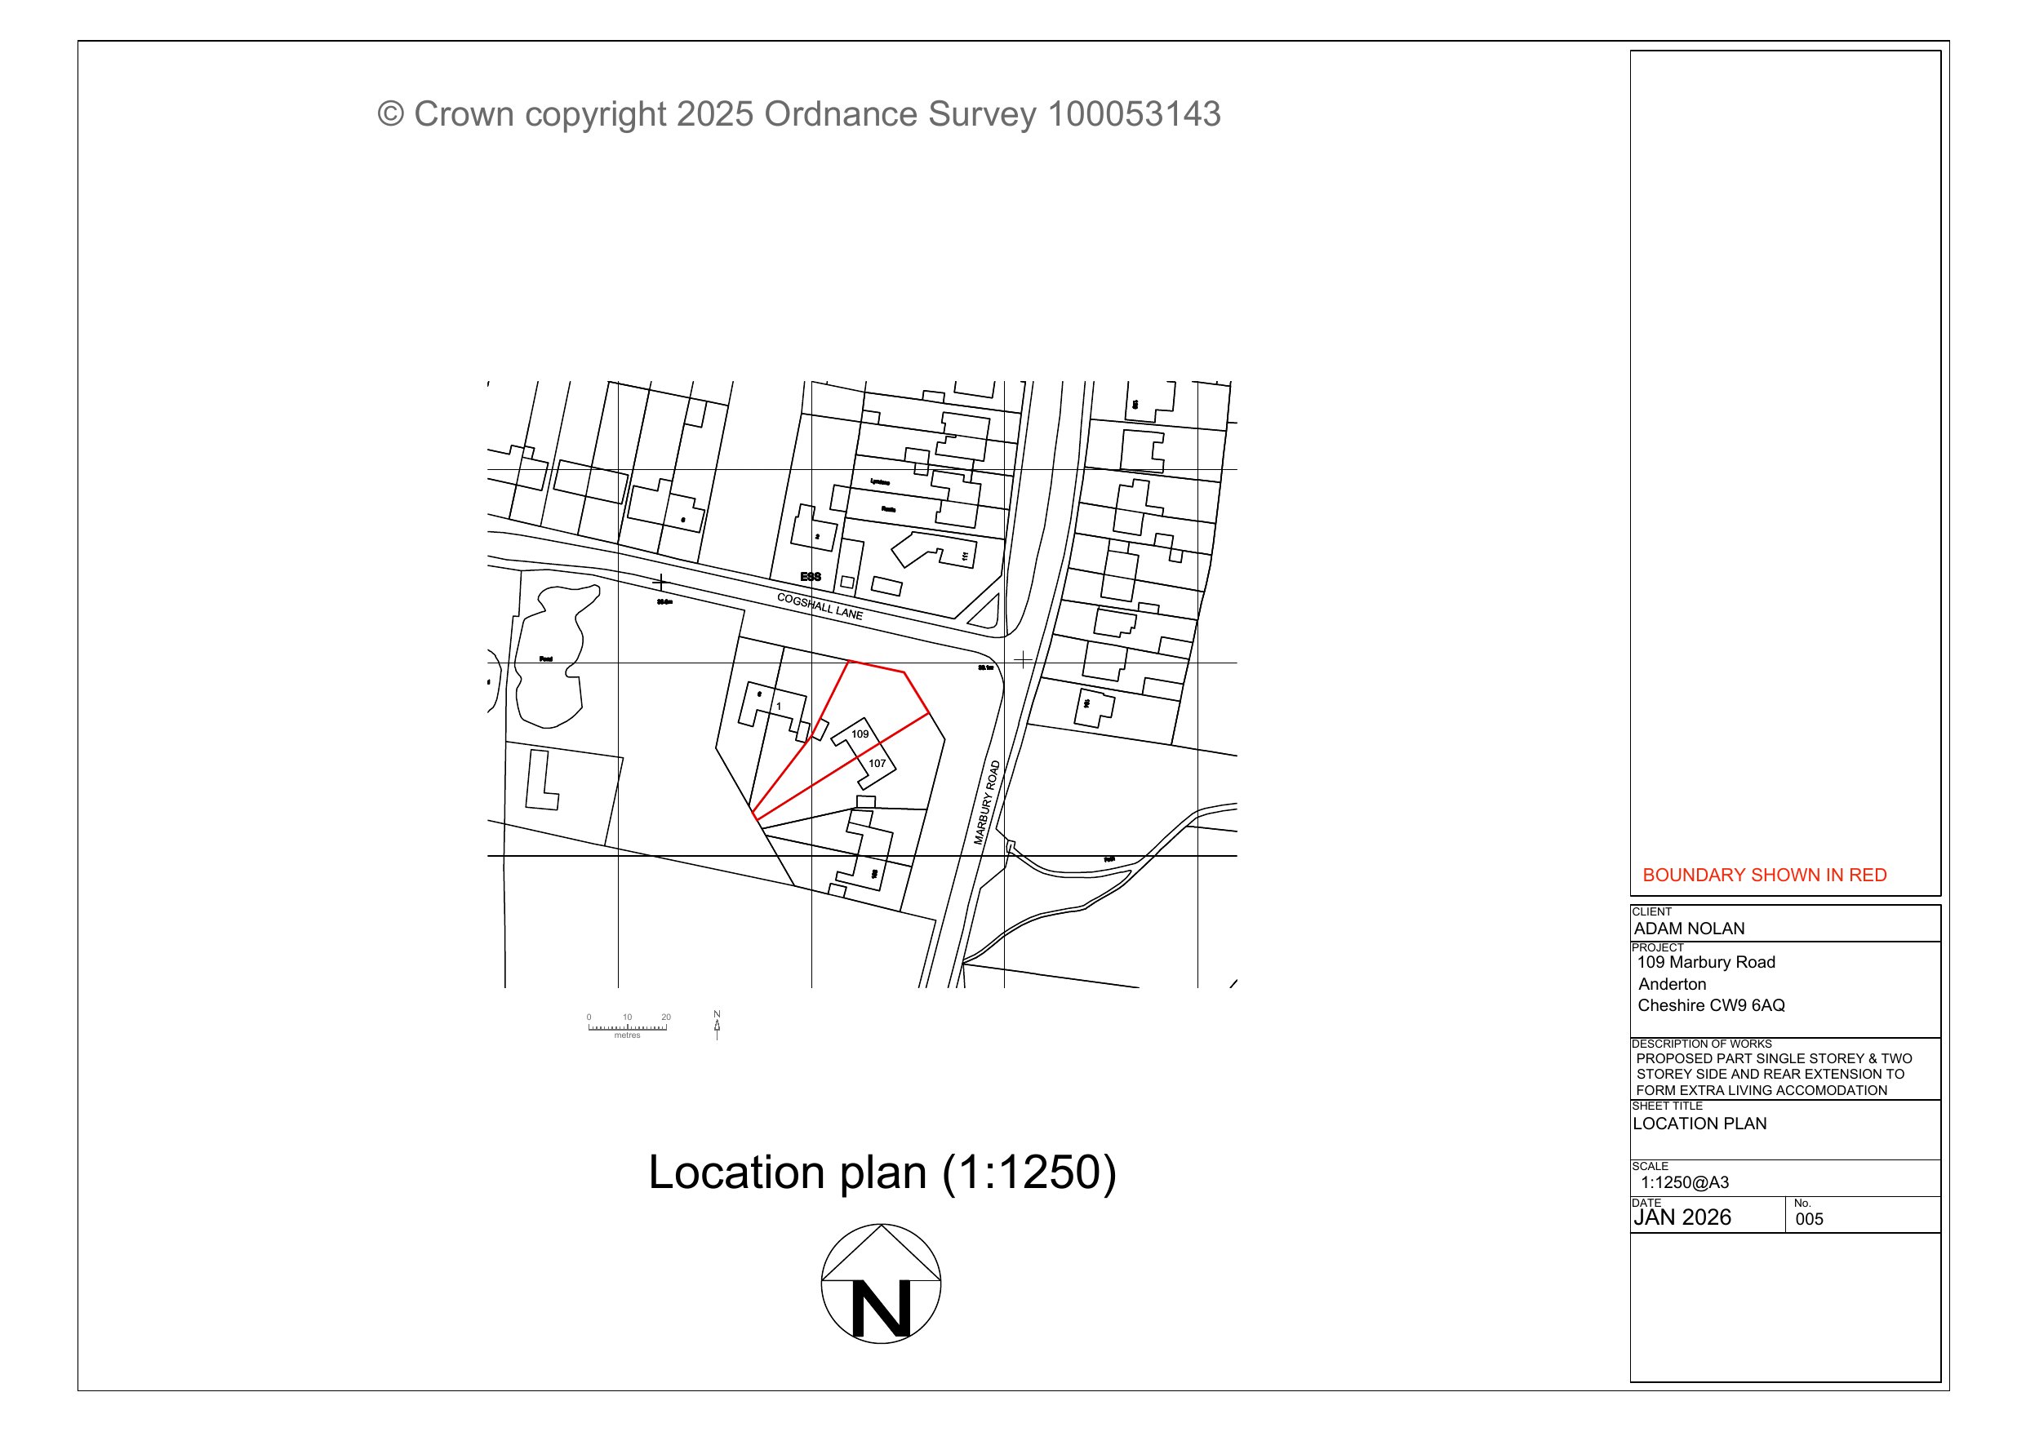Click the small north arrow beside scale bar
Image resolution: width=2026 pixels, height=1432 pixels.
click(717, 1024)
